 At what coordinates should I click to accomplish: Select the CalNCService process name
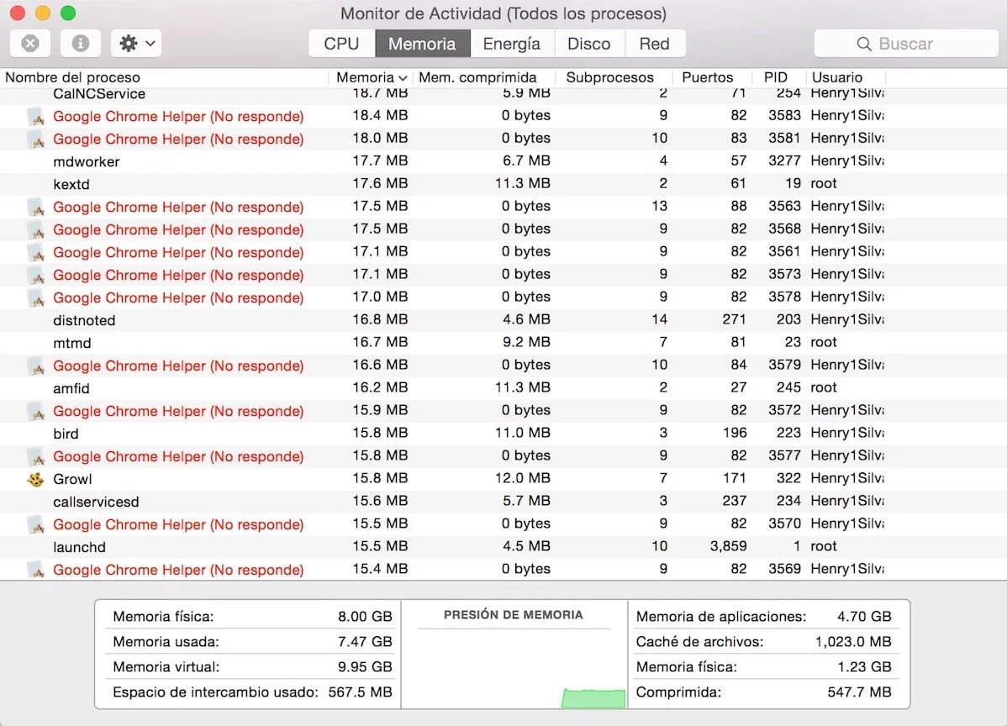99,94
